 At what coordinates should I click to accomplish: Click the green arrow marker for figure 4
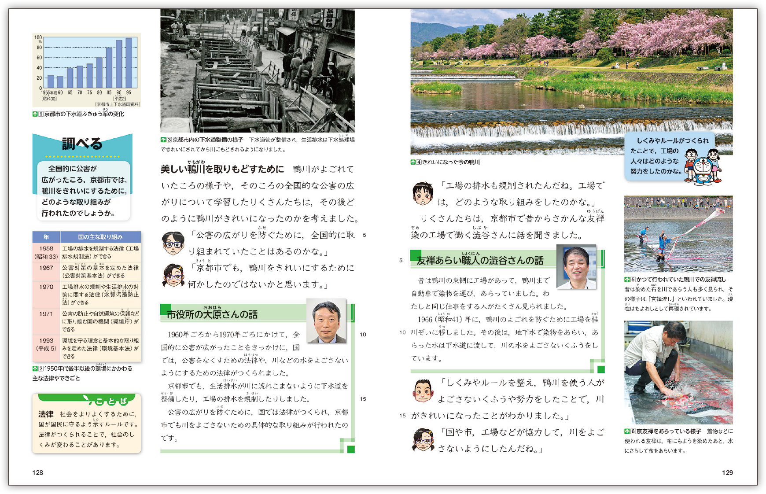[x=413, y=162]
